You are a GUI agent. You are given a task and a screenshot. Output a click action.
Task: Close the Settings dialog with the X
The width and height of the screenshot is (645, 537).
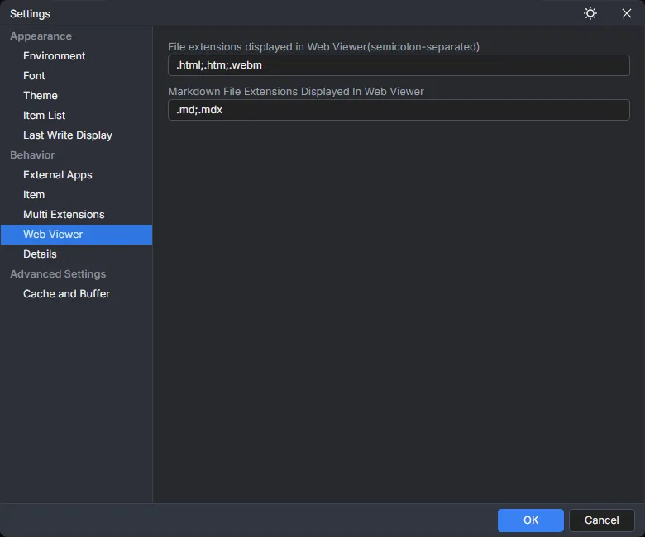tap(626, 13)
